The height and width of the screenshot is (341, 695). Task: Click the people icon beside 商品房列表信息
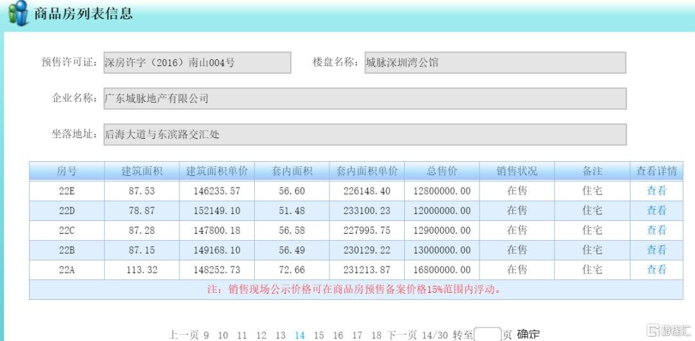tap(18, 13)
